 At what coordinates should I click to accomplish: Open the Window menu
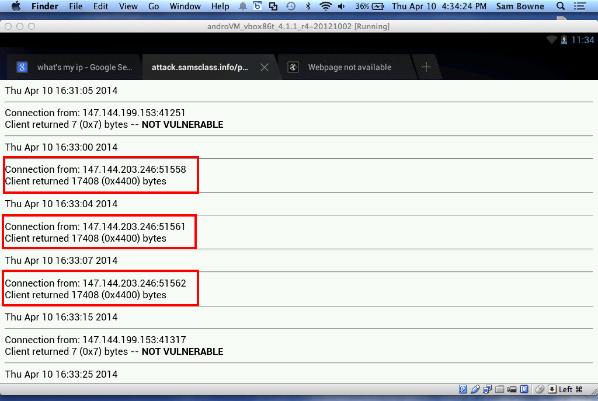click(x=185, y=6)
